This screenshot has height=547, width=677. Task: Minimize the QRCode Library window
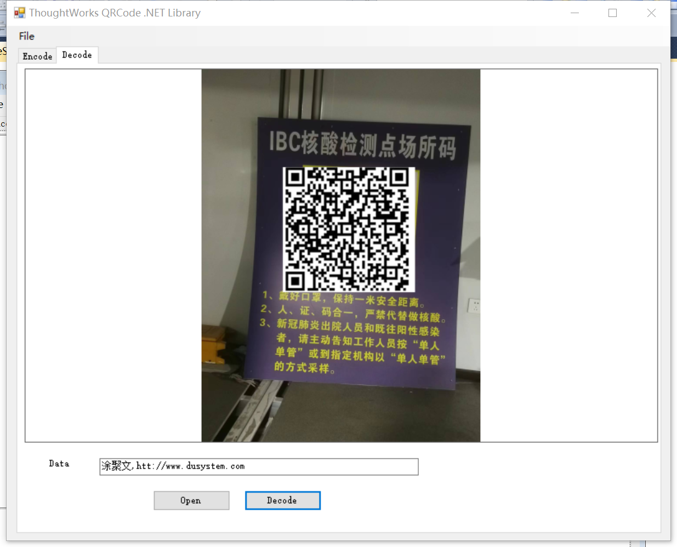pyautogui.click(x=574, y=13)
